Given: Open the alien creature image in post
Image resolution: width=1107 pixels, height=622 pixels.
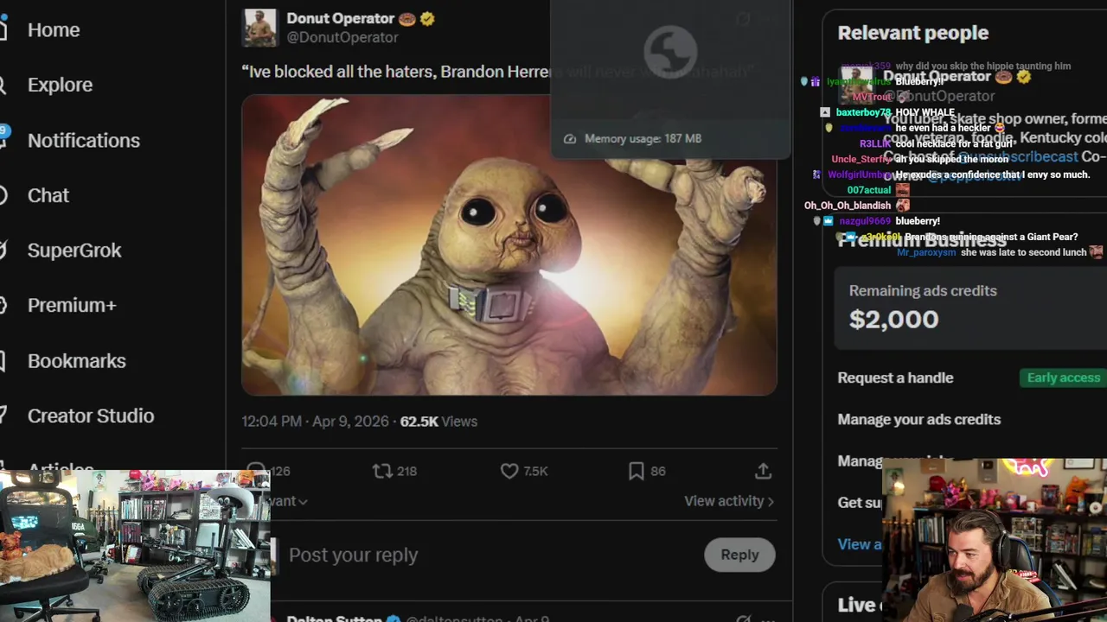Looking at the screenshot, I should pyautogui.click(x=509, y=244).
